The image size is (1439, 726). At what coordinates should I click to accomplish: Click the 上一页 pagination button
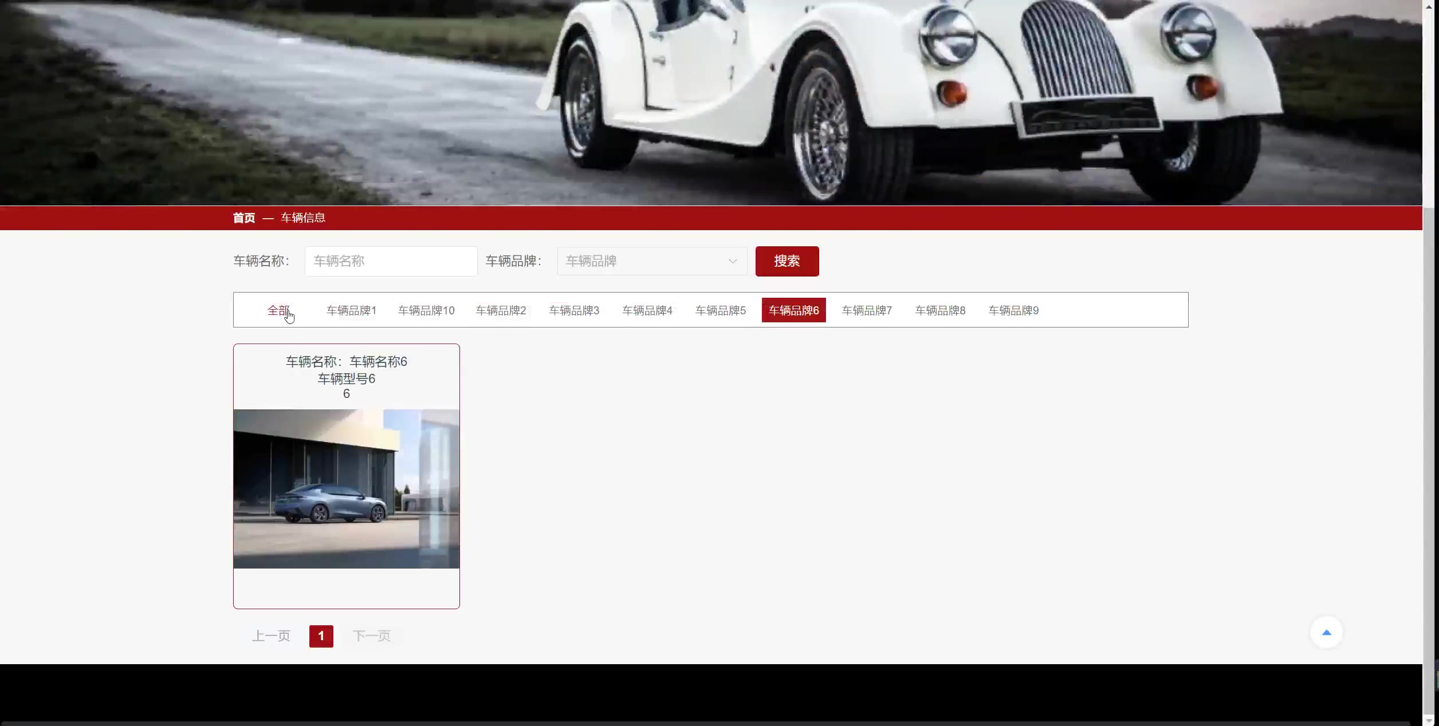coord(271,636)
